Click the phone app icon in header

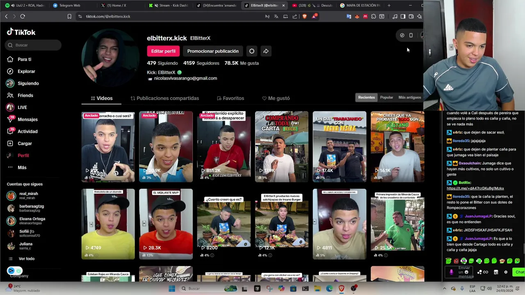click(411, 35)
